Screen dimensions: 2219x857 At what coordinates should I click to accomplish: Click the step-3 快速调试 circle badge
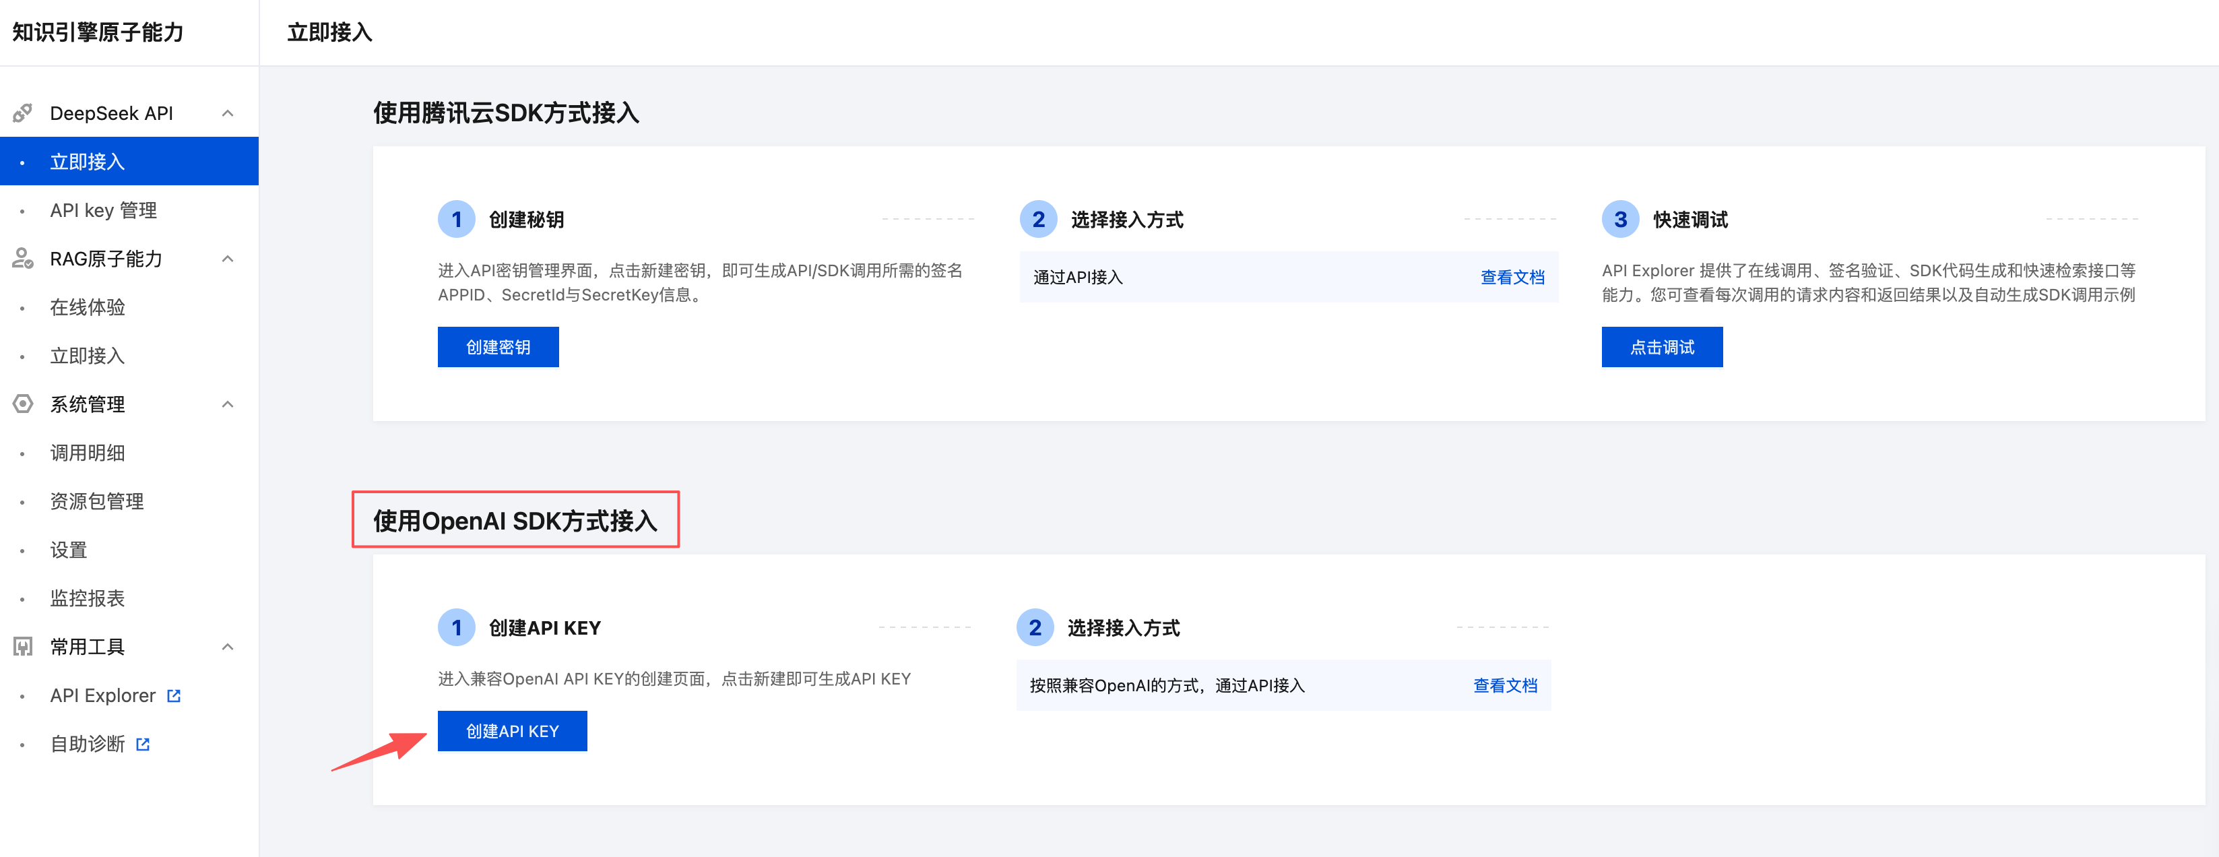(1620, 219)
